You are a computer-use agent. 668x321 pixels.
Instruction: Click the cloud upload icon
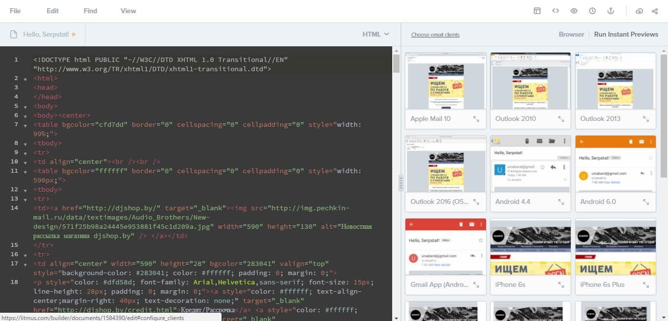[x=639, y=11]
